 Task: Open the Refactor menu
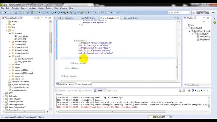[15, 8]
